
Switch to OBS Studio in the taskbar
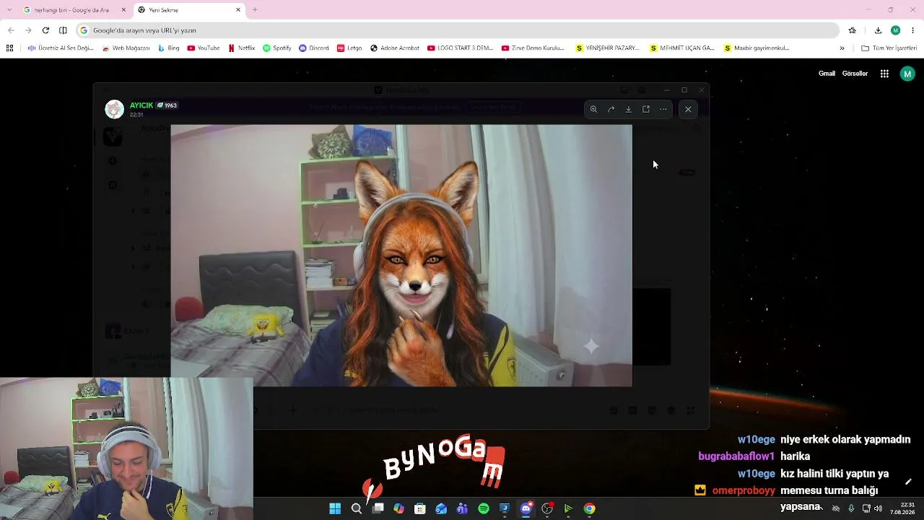pyautogui.click(x=547, y=508)
